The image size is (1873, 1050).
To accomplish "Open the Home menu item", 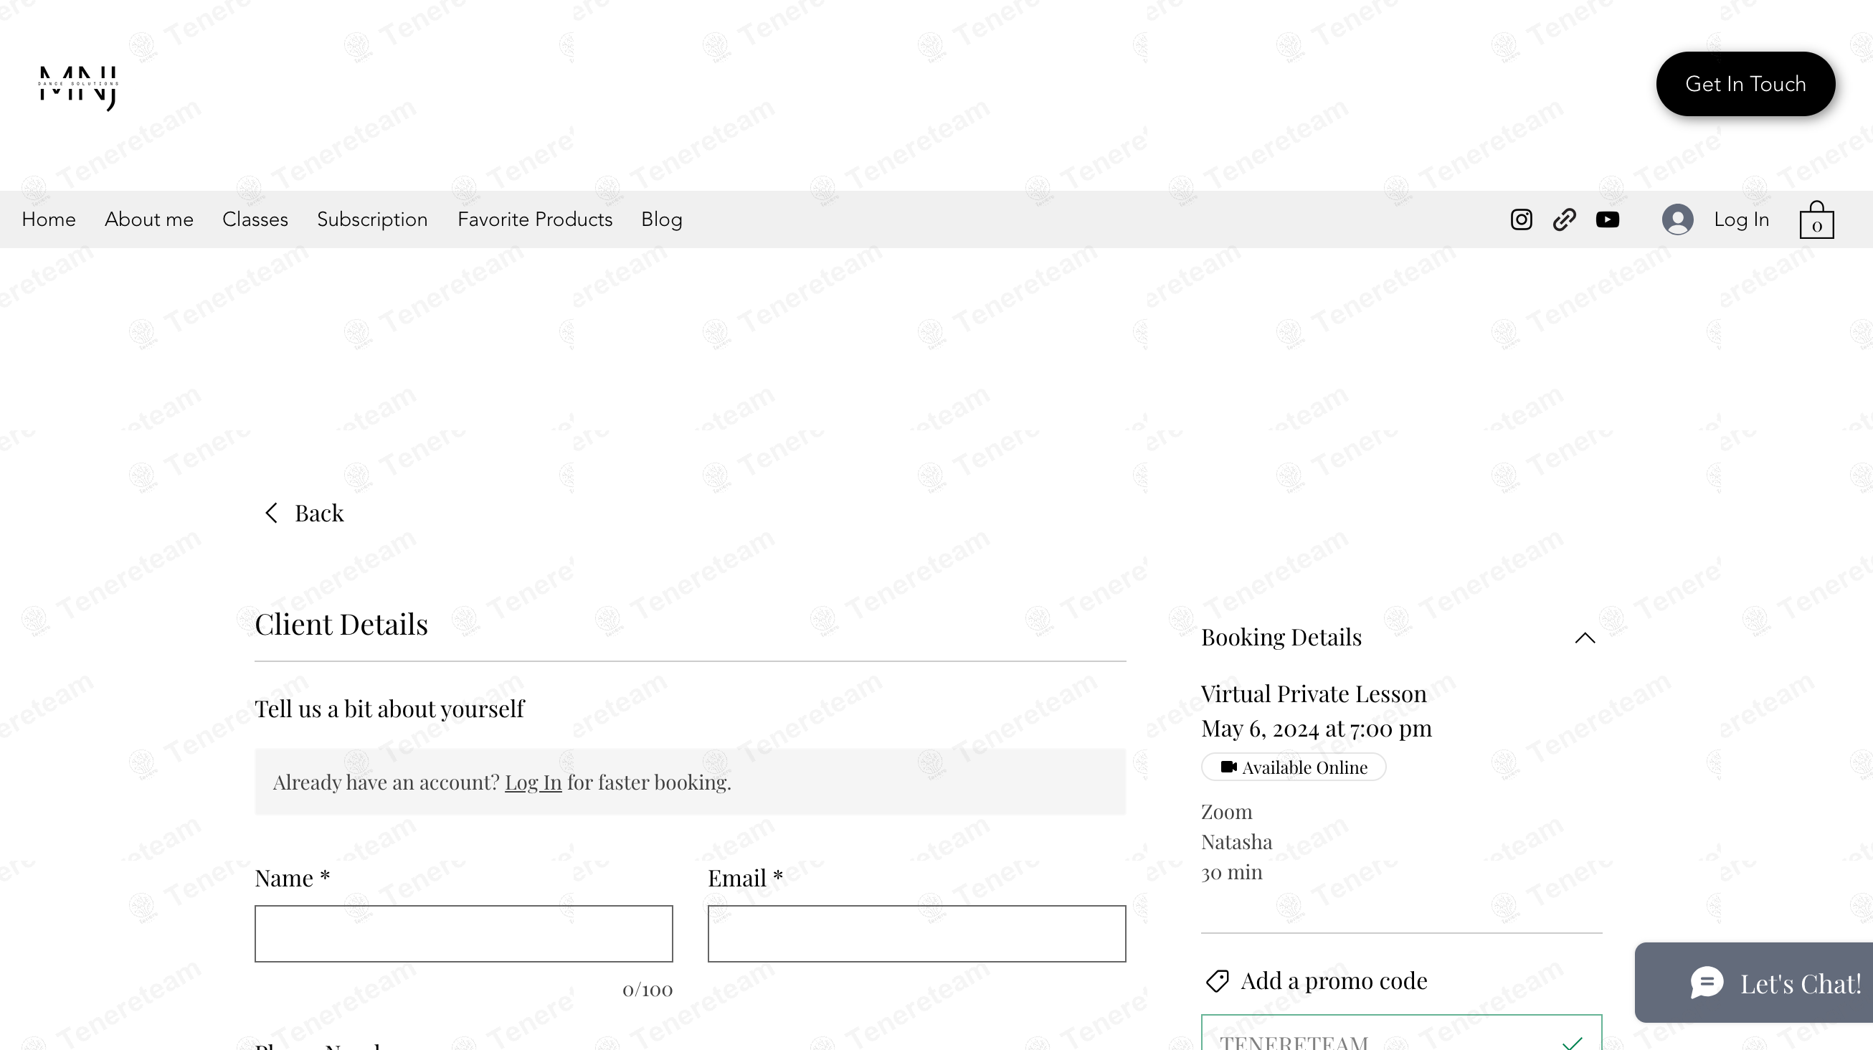I will click(49, 219).
